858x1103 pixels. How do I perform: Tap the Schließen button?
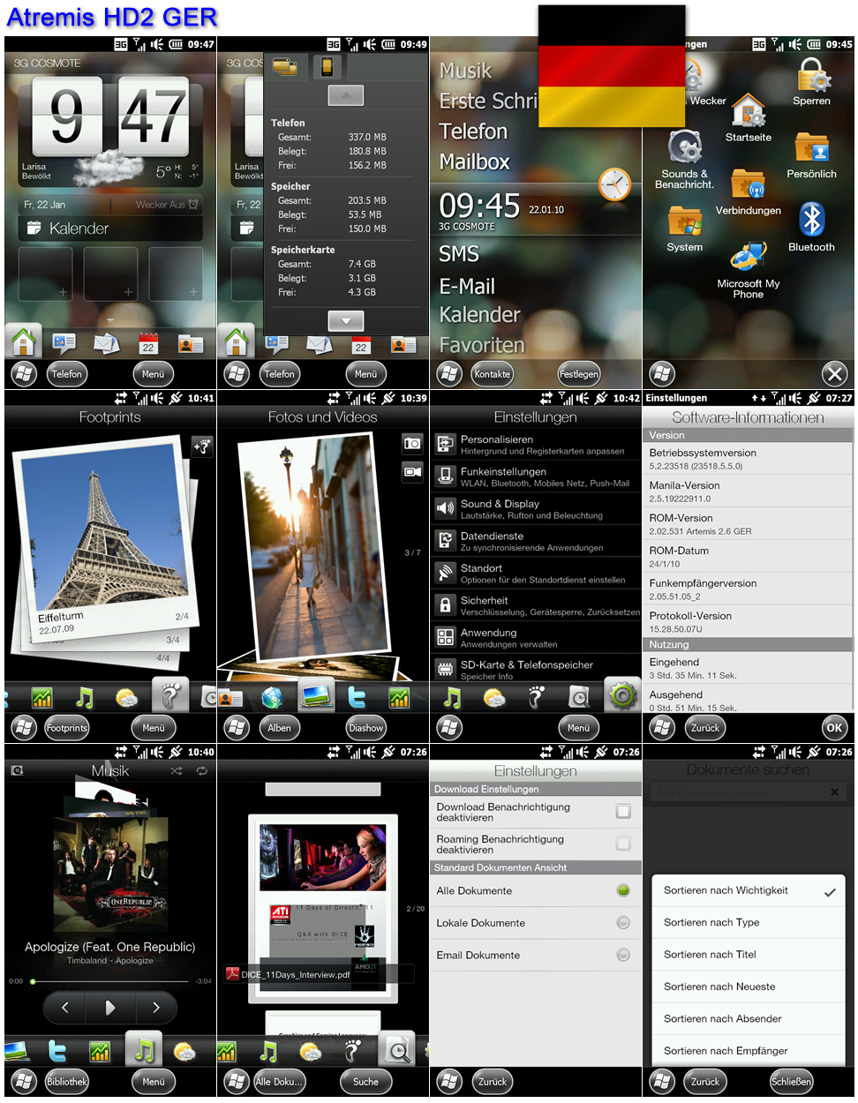(792, 1081)
